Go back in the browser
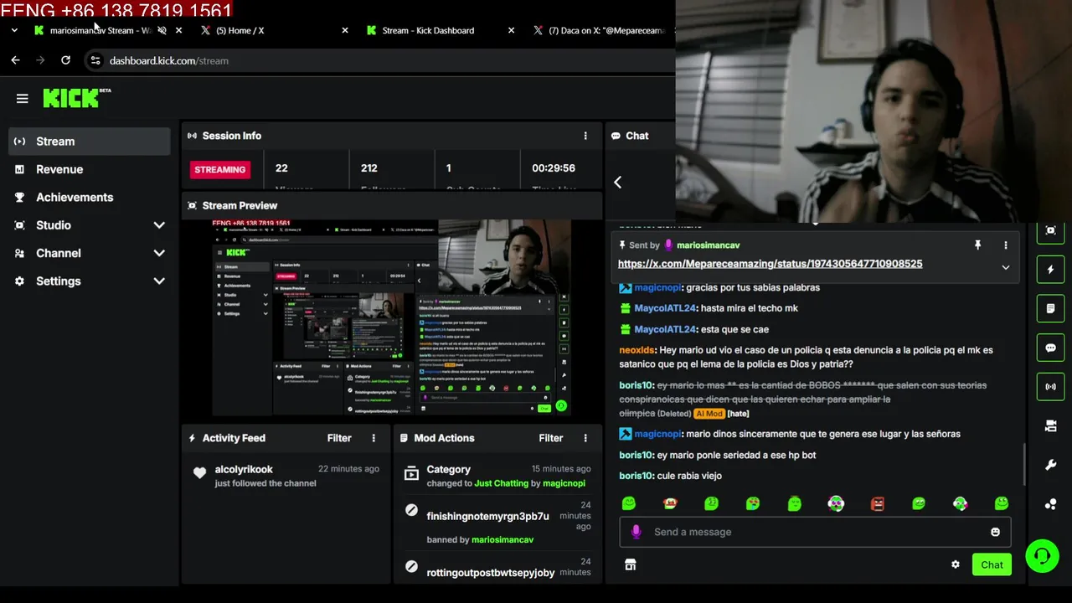Image resolution: width=1072 pixels, height=603 pixels. [15, 60]
